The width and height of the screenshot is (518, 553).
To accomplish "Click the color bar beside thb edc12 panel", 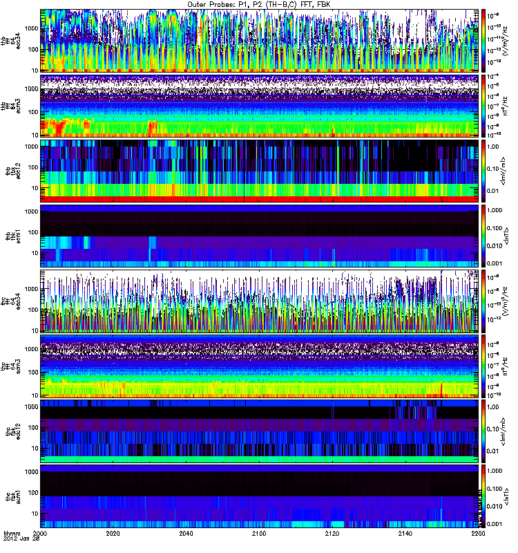I will click(484, 170).
